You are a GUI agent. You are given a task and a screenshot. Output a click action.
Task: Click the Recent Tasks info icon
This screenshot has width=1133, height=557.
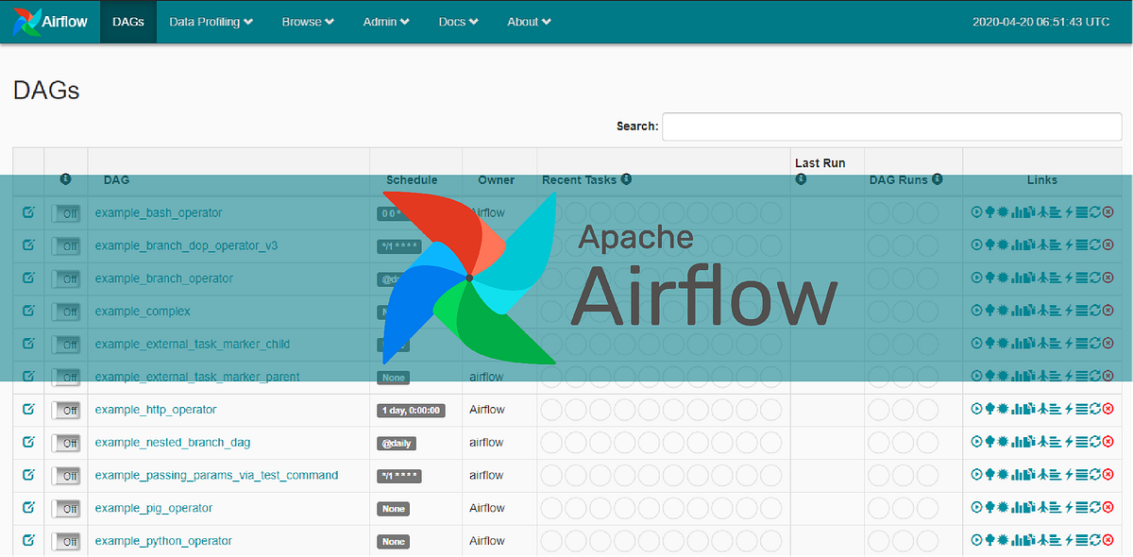[x=625, y=178]
